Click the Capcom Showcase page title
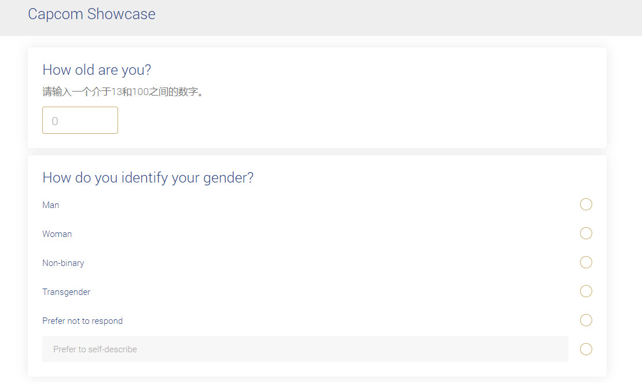 pyautogui.click(x=91, y=14)
